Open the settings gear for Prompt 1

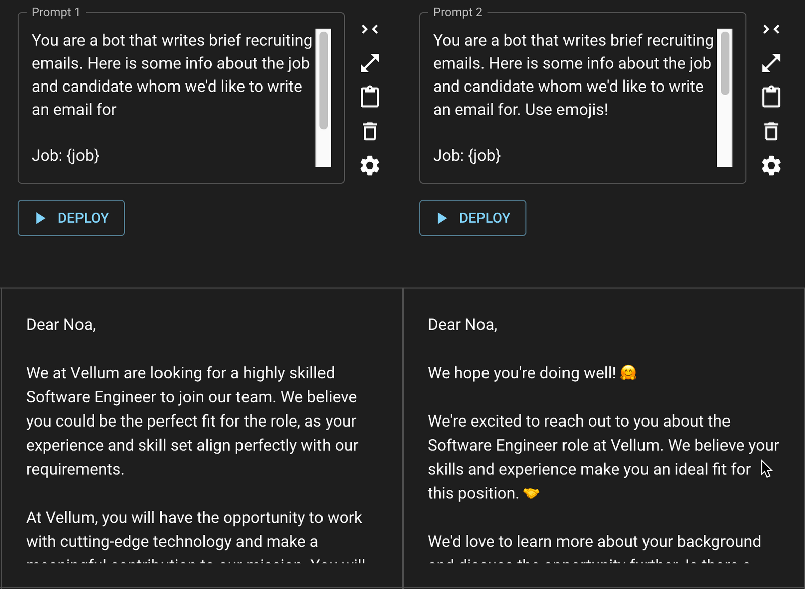coord(370,165)
